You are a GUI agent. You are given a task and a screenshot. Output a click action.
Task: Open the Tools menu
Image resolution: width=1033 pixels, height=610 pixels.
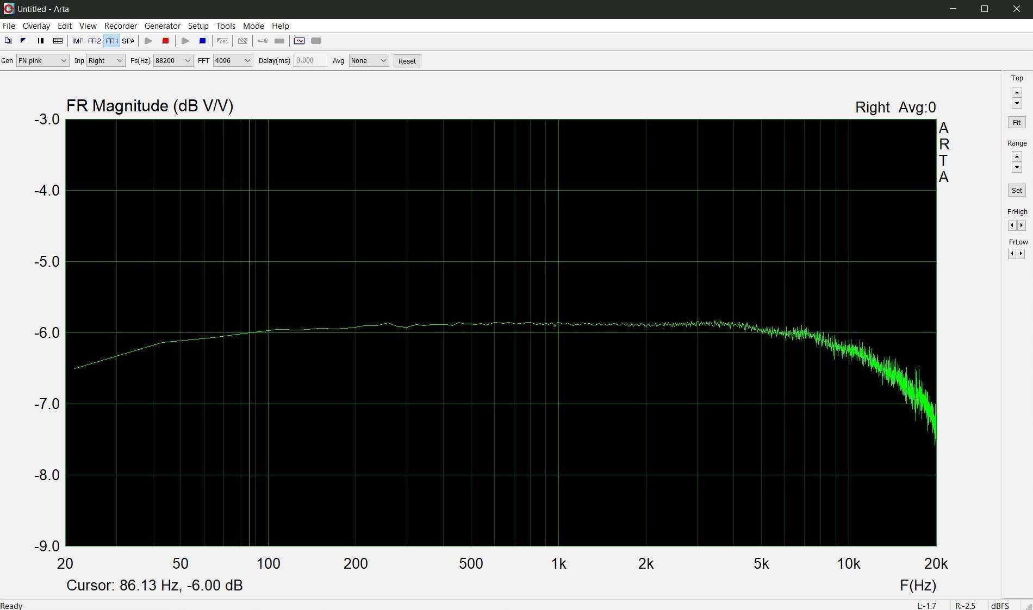point(226,26)
